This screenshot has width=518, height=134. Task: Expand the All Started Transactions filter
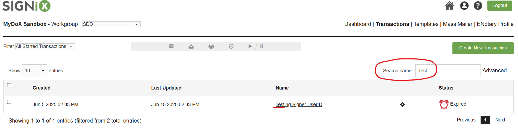(x=45, y=46)
